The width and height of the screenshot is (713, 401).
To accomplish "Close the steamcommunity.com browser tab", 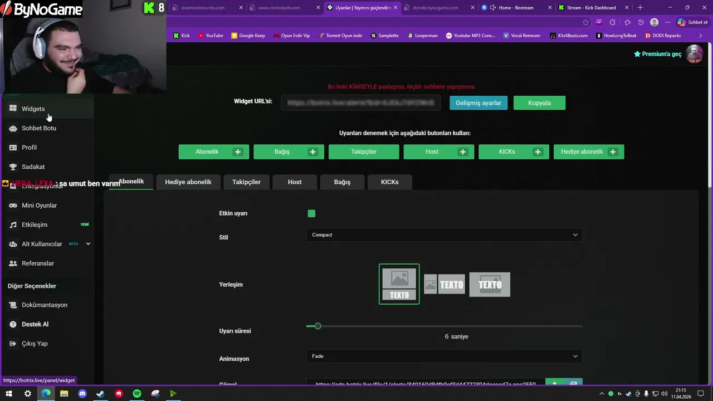I will [241, 8].
